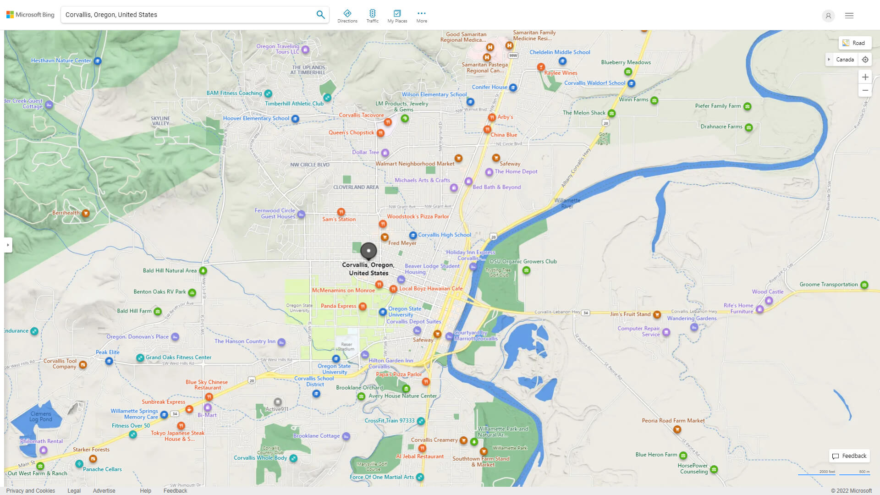Click the locate-me crosshair icon

point(865,60)
